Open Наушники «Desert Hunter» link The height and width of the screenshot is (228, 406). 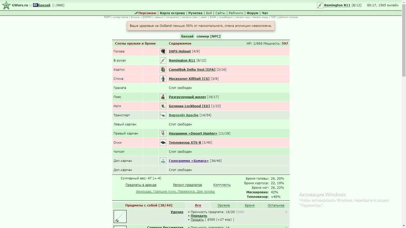pos(193,133)
